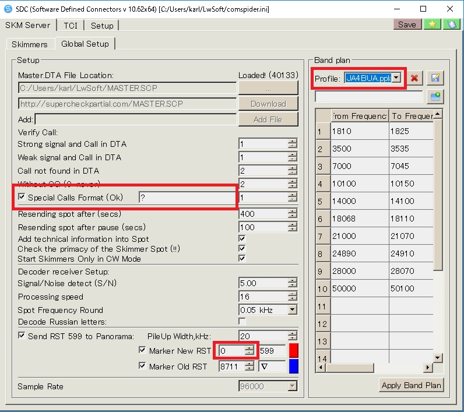
Task: Toggle Special Calls Format checkbox
Action: [22, 197]
